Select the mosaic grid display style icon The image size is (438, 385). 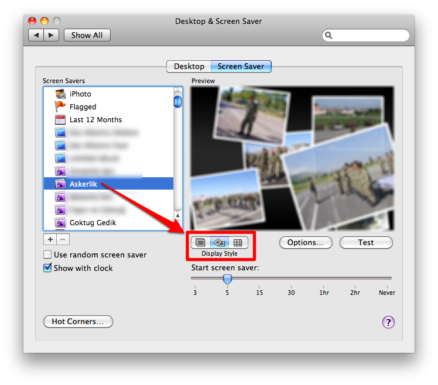pos(238,242)
